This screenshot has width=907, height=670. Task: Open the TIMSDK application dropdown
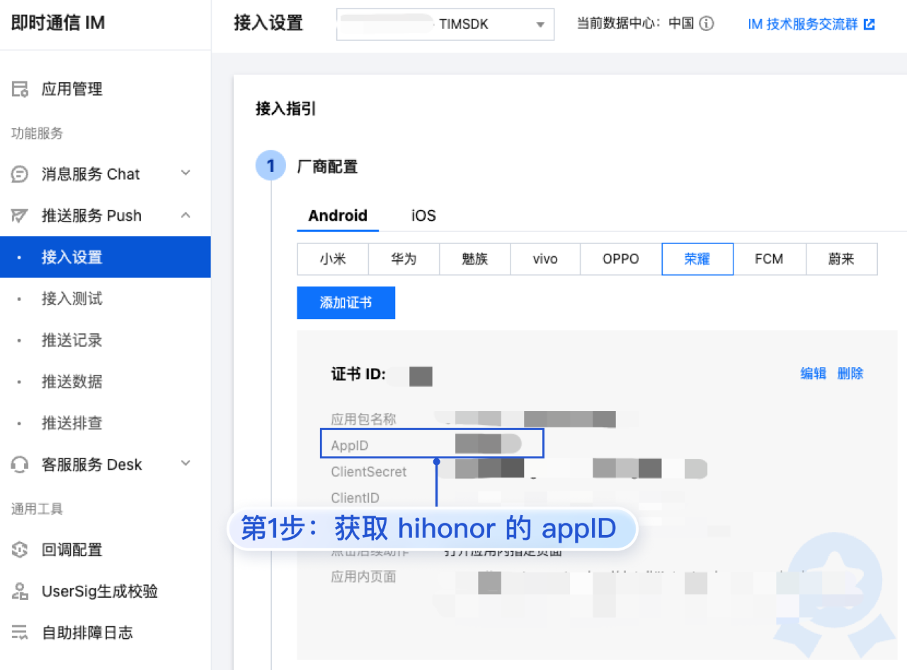point(445,25)
